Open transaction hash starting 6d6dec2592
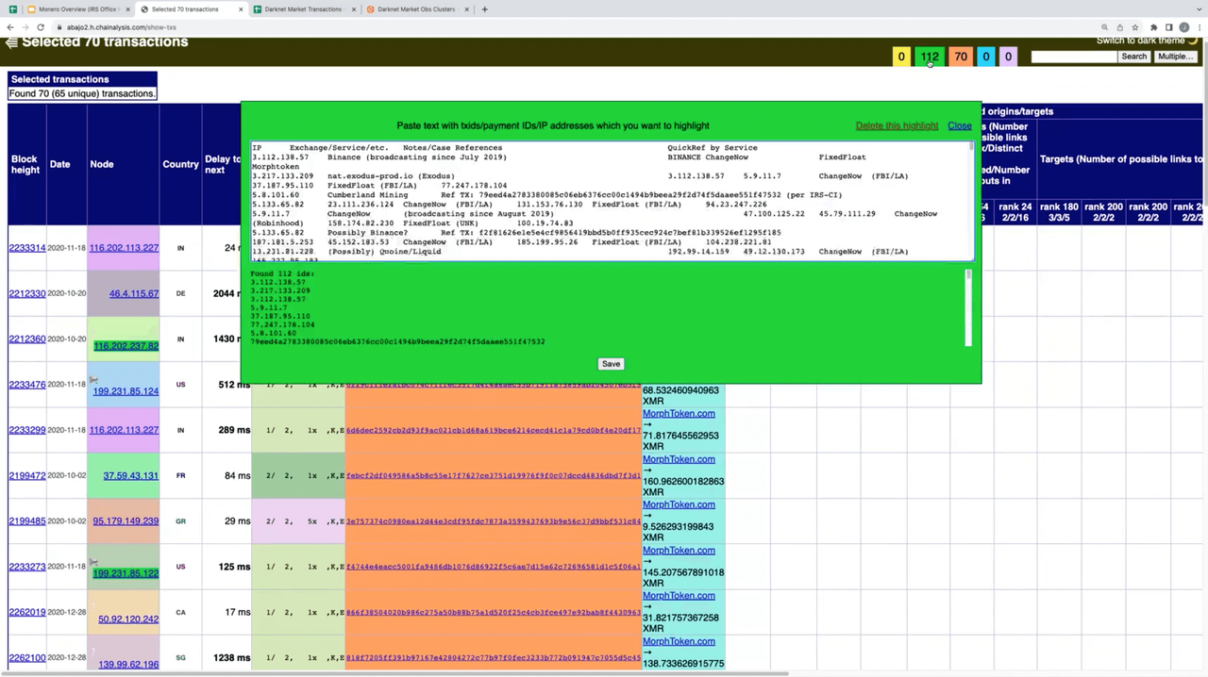The width and height of the screenshot is (1208, 677). [494, 431]
